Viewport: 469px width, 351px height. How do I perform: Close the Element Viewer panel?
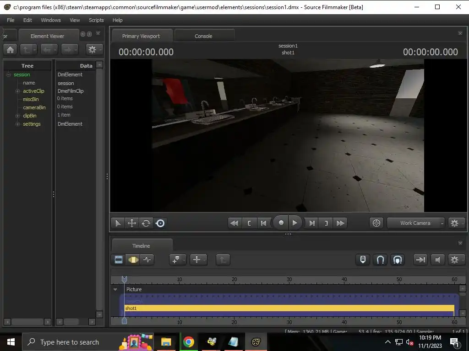point(98,33)
